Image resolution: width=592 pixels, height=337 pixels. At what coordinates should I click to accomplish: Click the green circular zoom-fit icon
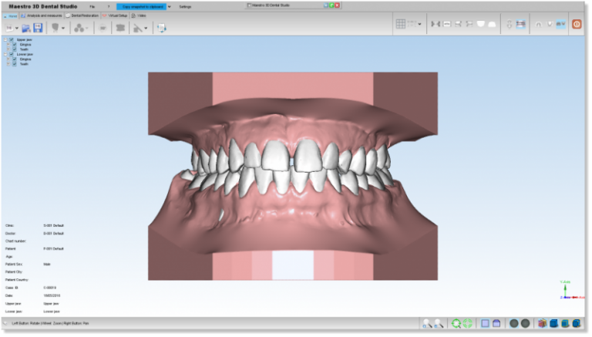point(456,324)
